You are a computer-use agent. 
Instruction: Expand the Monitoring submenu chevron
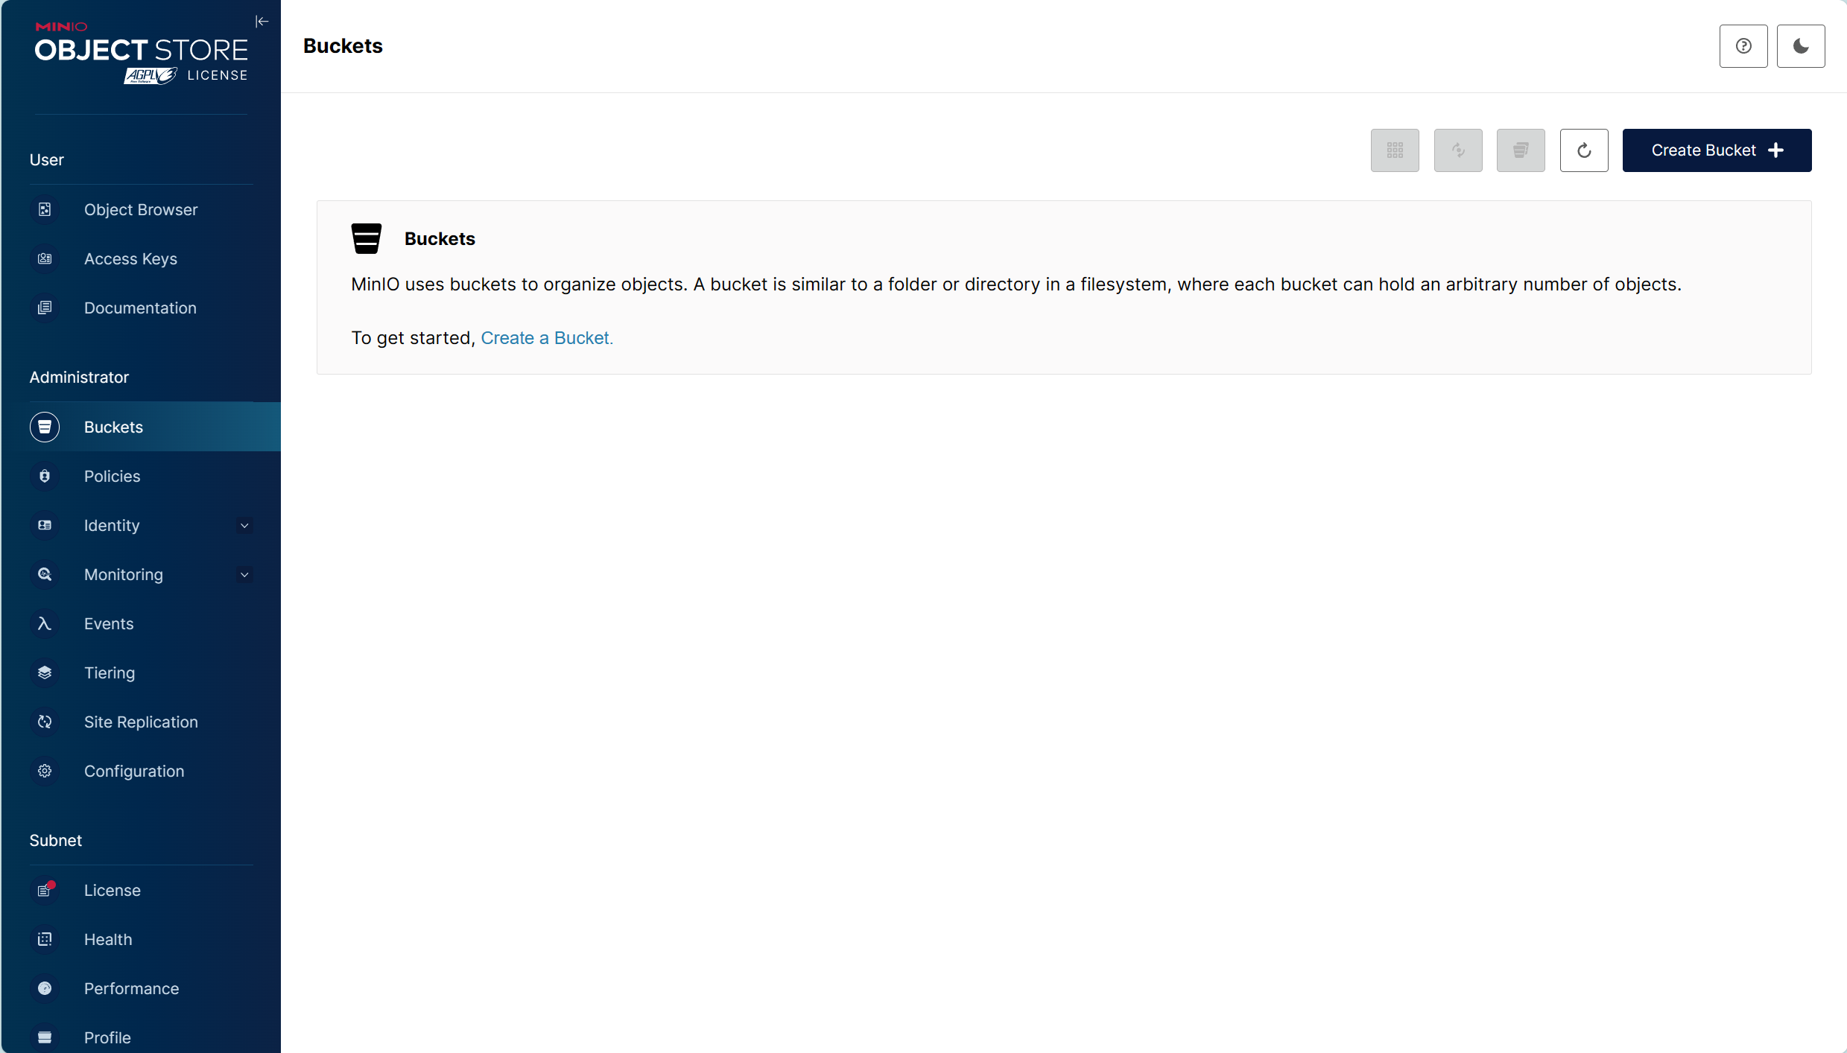coord(244,575)
